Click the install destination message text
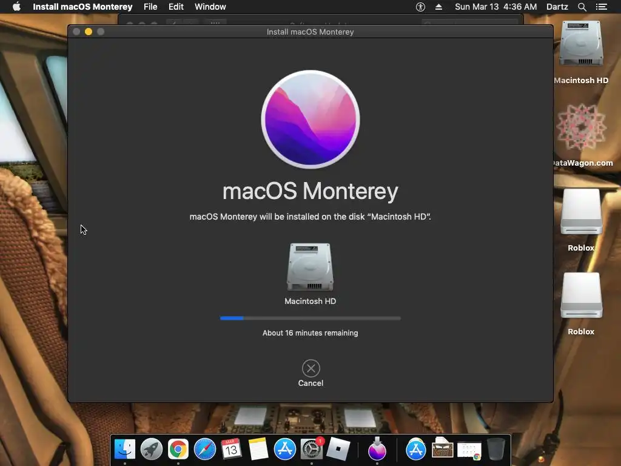Screen dimensions: 621x466 pyautogui.click(x=310, y=217)
